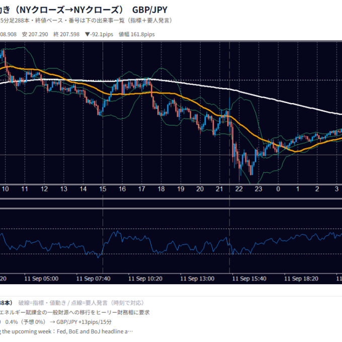Click the 11 Sep 13:00 time label
Image resolution: width=342 pixels, height=342 pixels.
pos(197,279)
